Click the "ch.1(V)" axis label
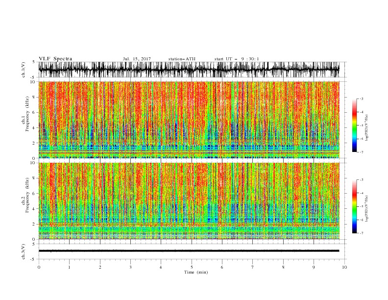Image resolution: width=388 pixels, height=300 pixels. pos(23,70)
